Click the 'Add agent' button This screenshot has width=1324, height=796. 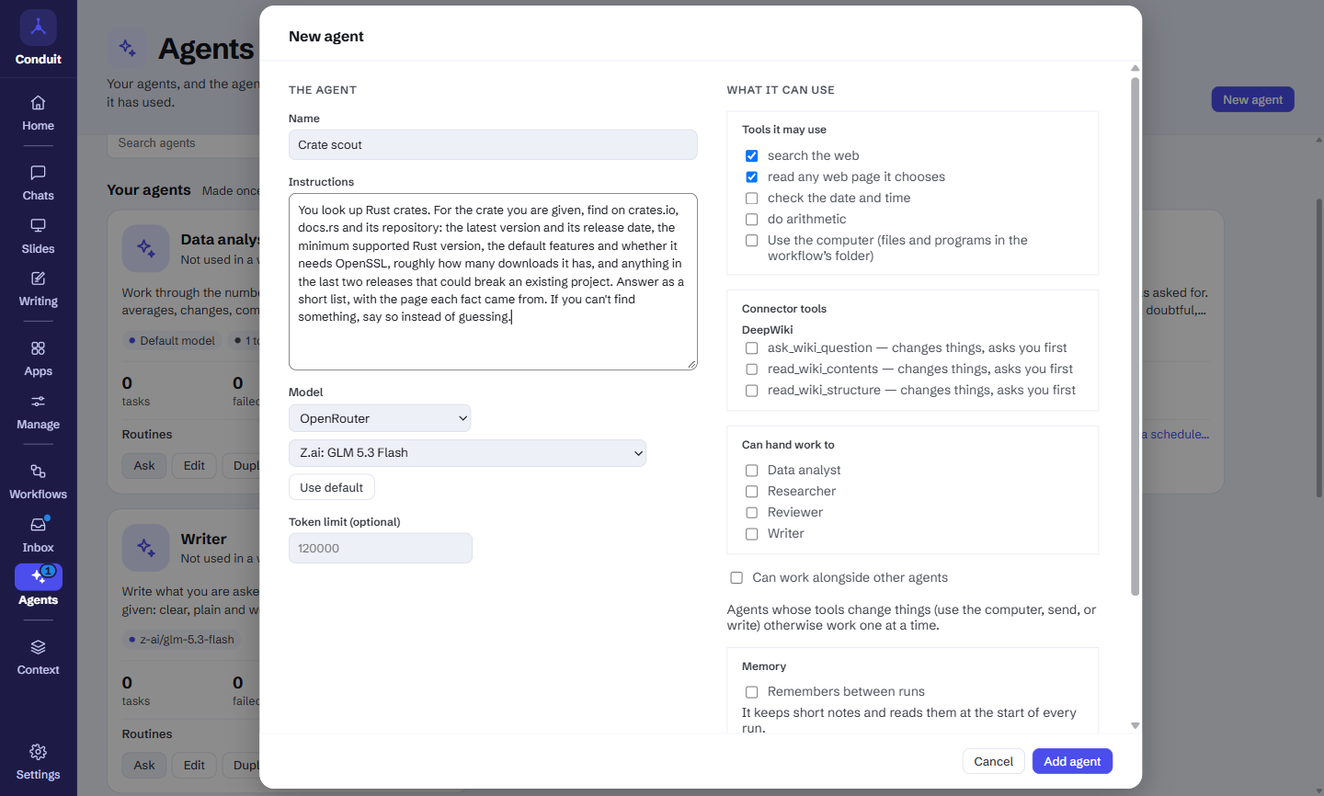[1072, 761]
